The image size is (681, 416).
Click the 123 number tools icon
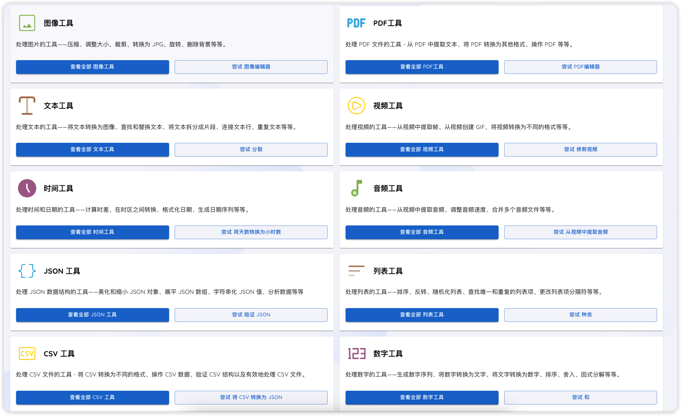coord(356,354)
